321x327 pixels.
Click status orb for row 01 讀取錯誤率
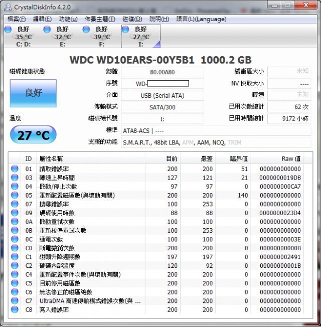click(15, 169)
